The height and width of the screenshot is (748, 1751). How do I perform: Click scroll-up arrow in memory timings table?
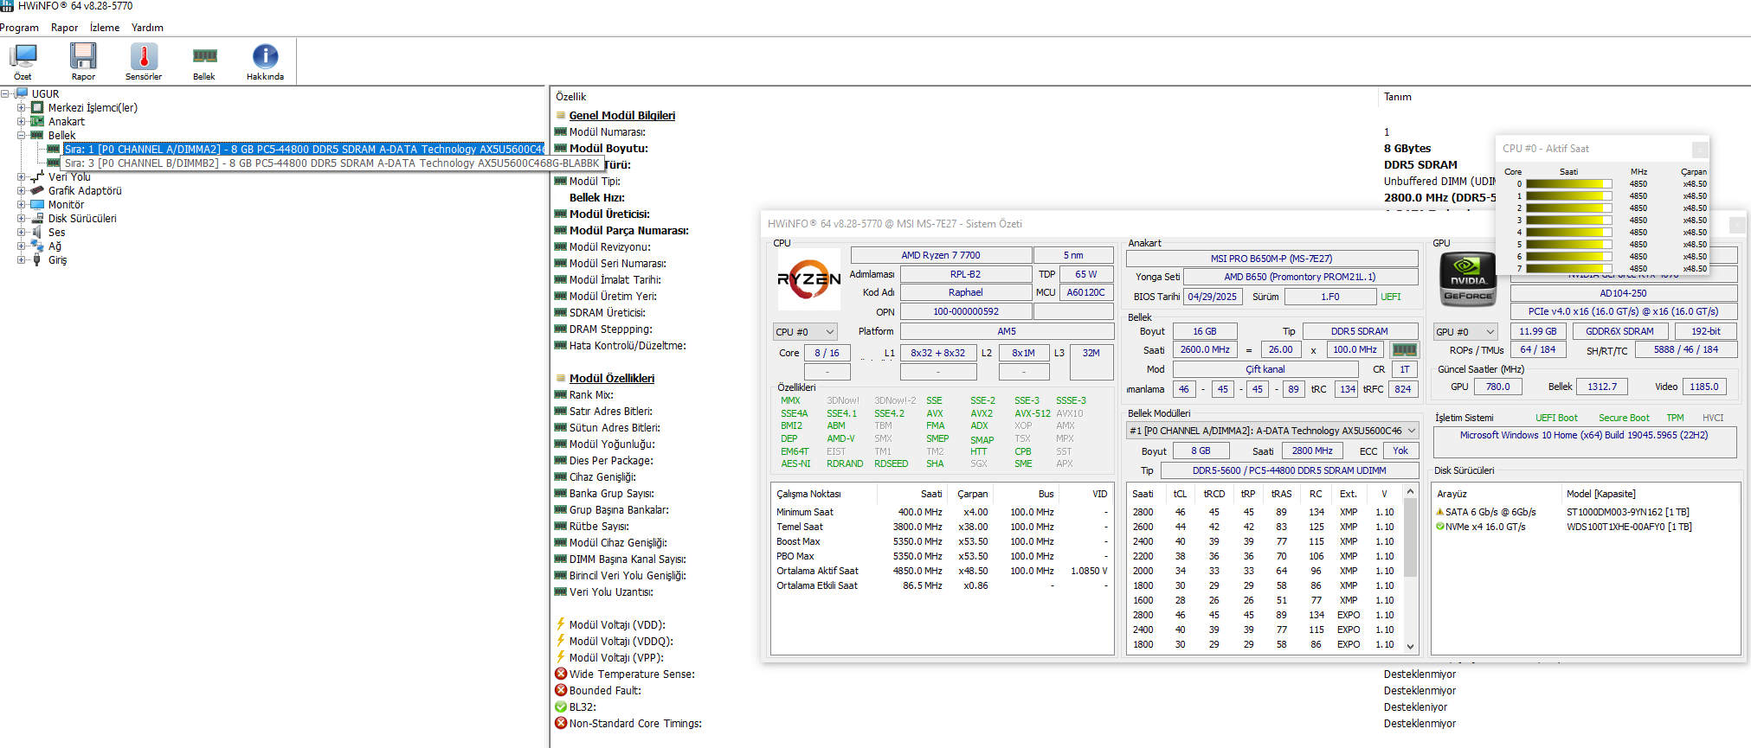pos(1411,492)
